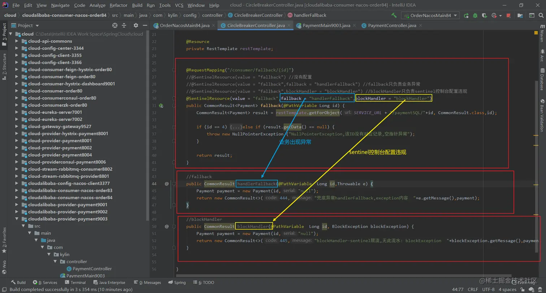Open the Refactor menu
This screenshot has height=293, width=546.
[x=118, y=5]
